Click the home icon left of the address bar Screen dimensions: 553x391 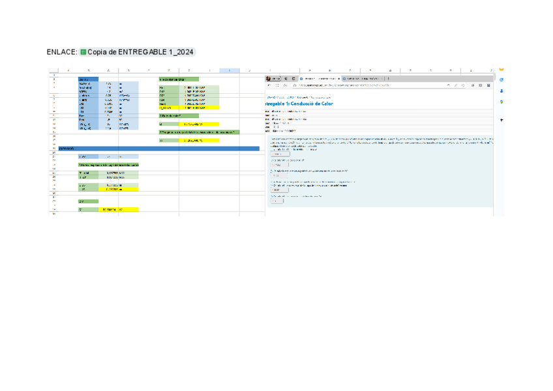coord(286,85)
